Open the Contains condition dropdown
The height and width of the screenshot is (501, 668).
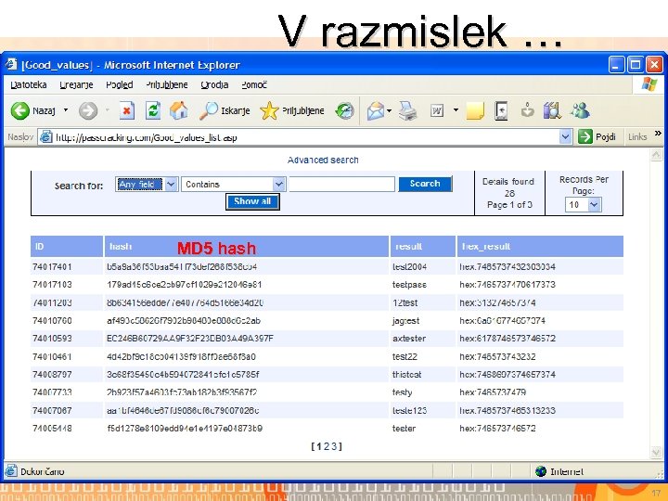(278, 184)
